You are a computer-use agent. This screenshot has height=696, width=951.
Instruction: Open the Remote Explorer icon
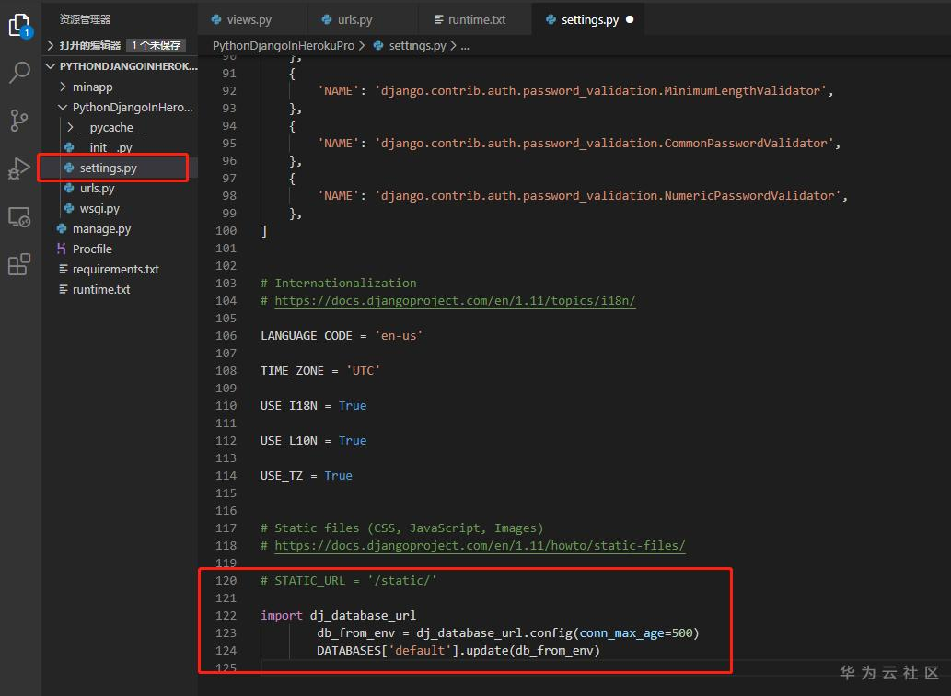pyautogui.click(x=19, y=217)
